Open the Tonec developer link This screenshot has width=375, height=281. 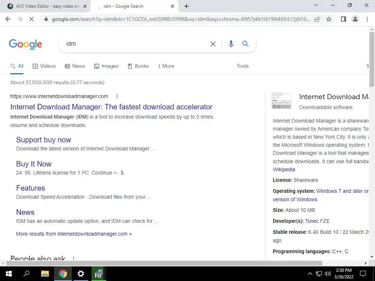(x=312, y=221)
